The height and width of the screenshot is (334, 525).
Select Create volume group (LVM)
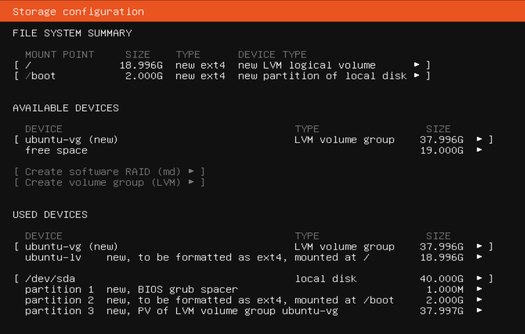tap(110, 182)
